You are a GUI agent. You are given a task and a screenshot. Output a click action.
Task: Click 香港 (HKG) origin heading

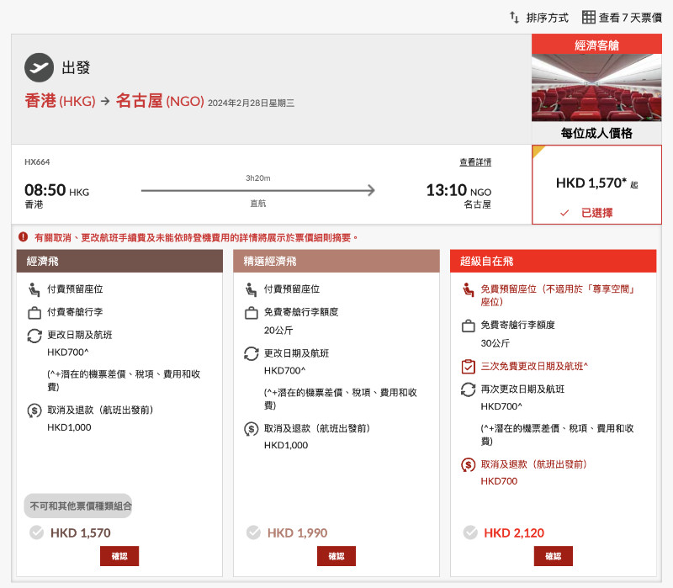(x=60, y=101)
